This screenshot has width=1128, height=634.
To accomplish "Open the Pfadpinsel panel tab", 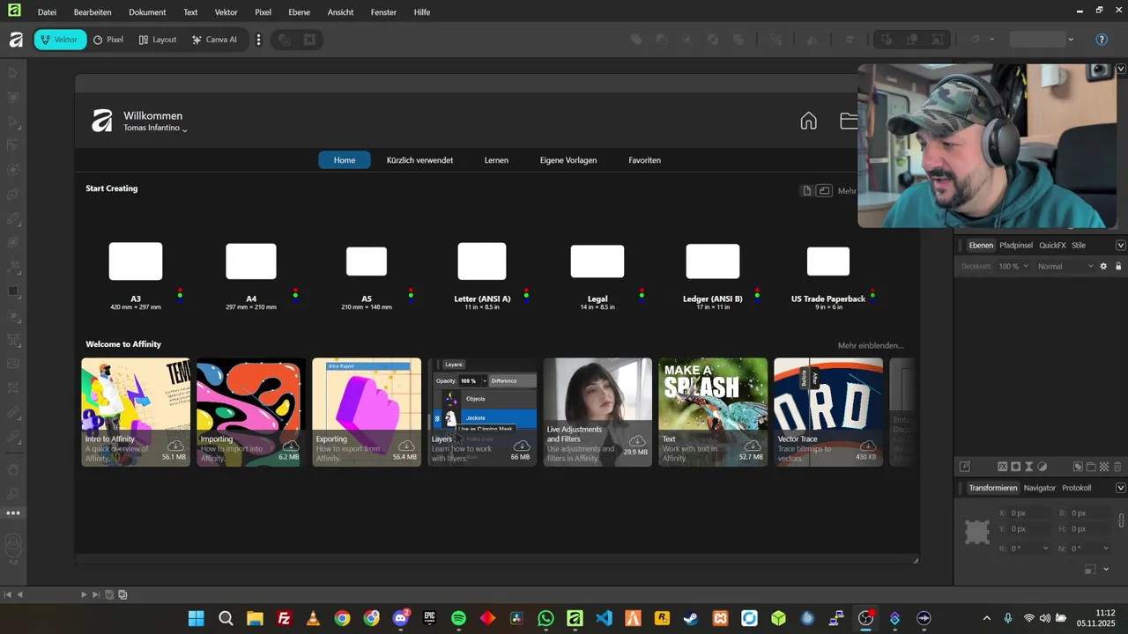I will pyautogui.click(x=1015, y=245).
